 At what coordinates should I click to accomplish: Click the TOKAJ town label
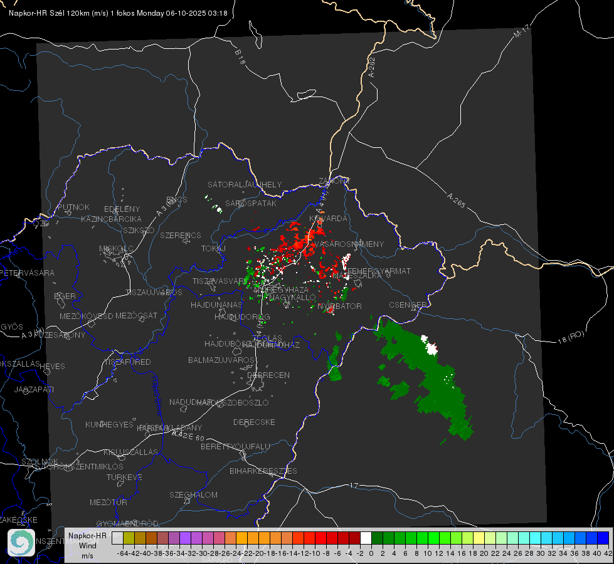point(213,249)
